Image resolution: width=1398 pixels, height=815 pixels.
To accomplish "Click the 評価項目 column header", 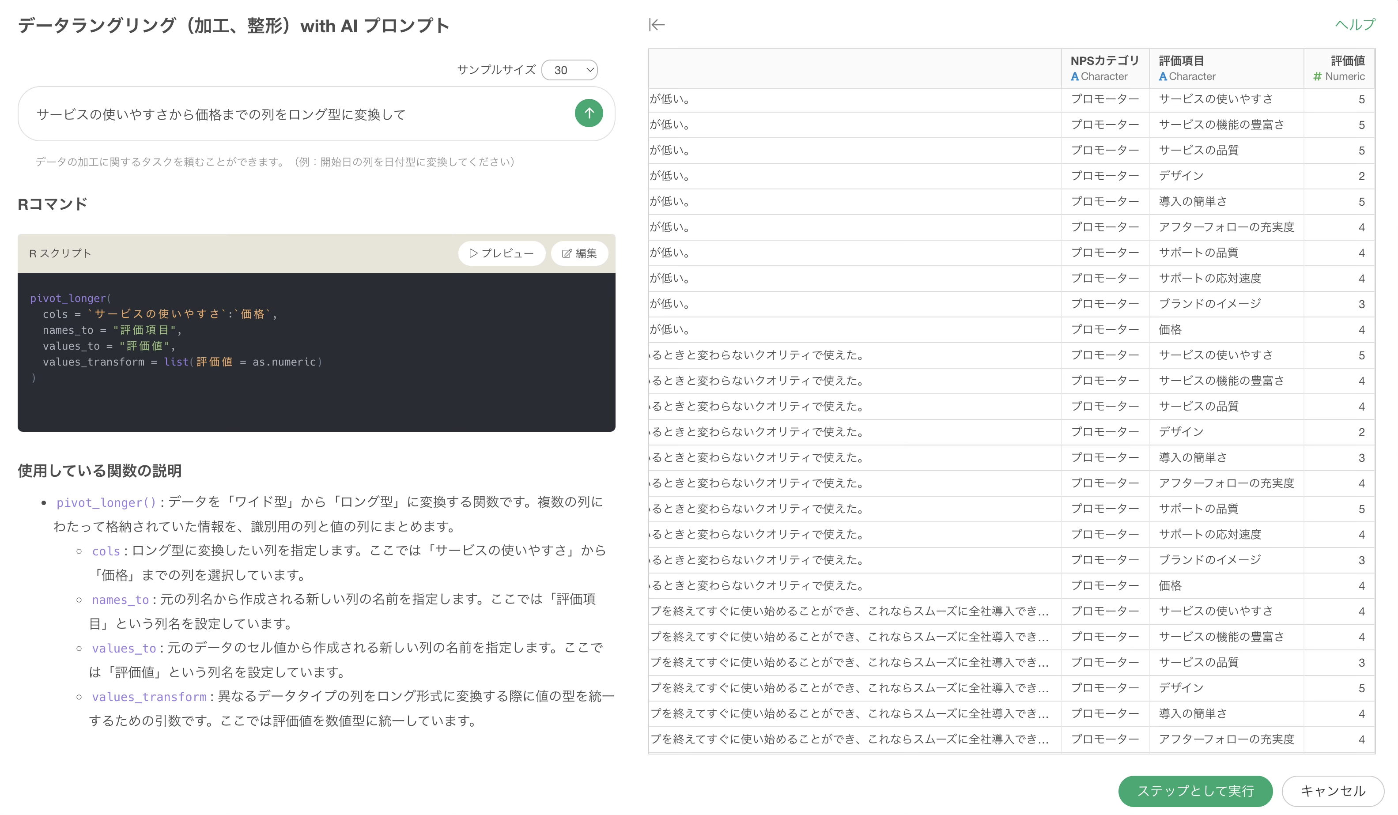I will [1182, 61].
